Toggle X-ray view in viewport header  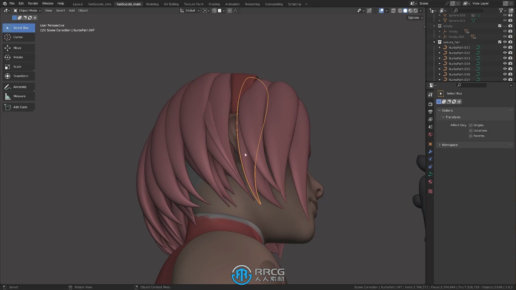coord(393,10)
